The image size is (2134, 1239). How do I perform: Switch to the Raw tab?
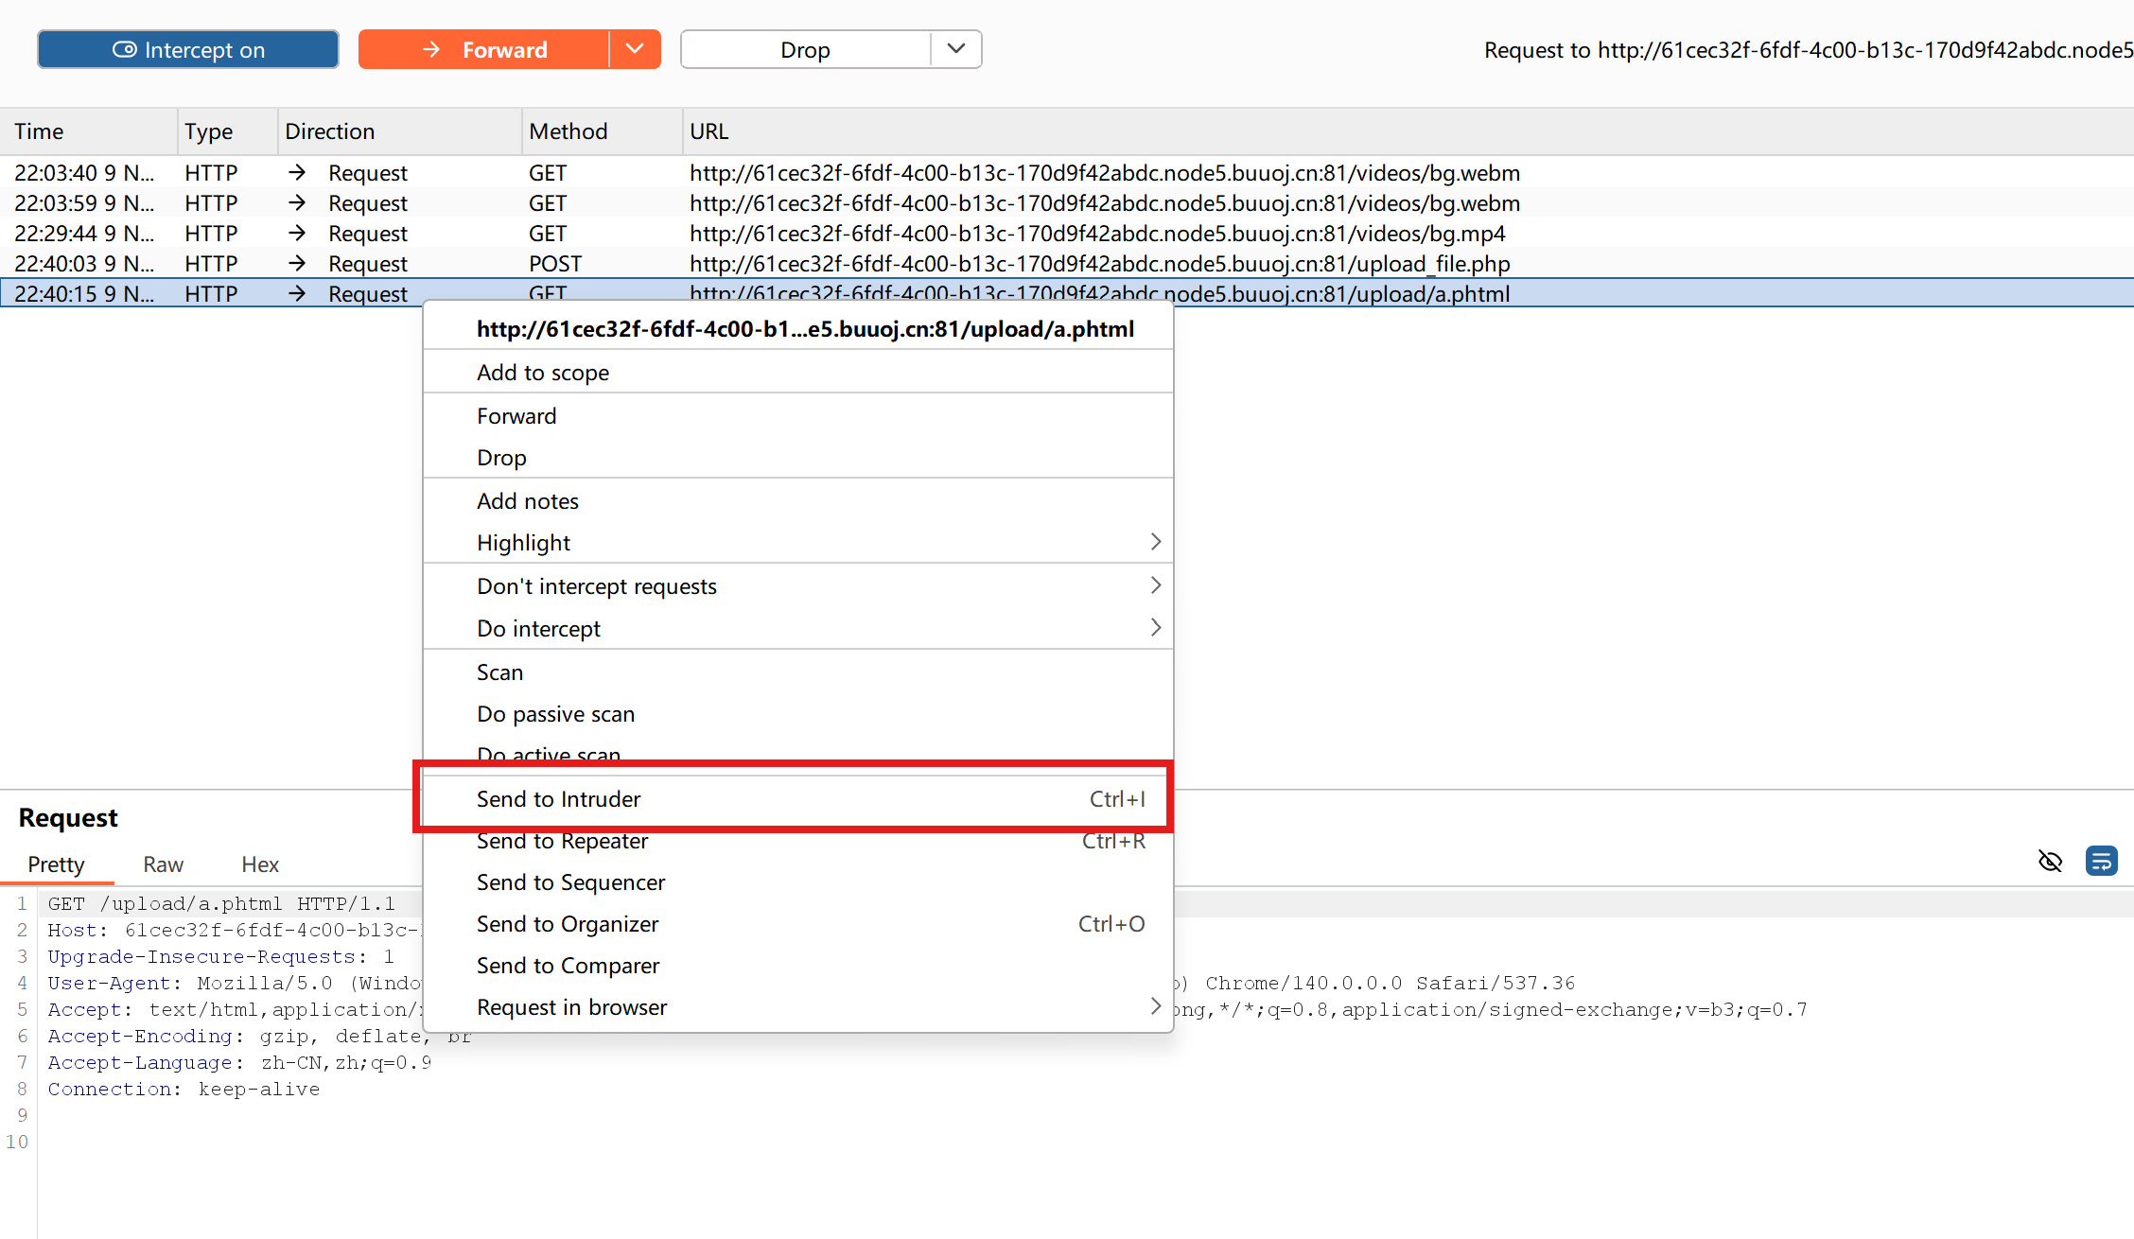click(163, 864)
